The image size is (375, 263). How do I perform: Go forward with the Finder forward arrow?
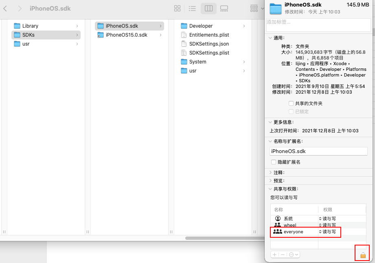(x=20, y=9)
